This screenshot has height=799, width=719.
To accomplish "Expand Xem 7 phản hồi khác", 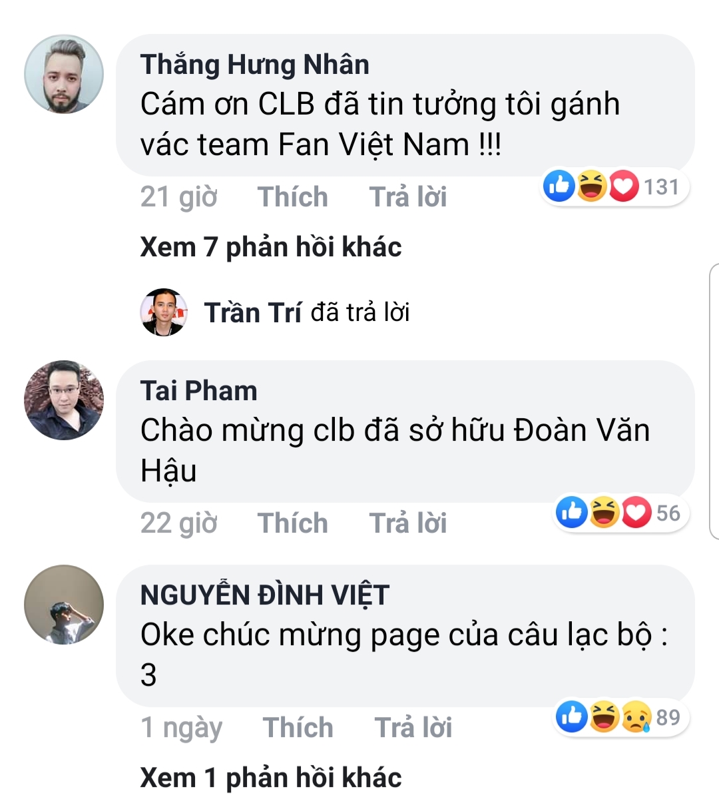I will 271,248.
